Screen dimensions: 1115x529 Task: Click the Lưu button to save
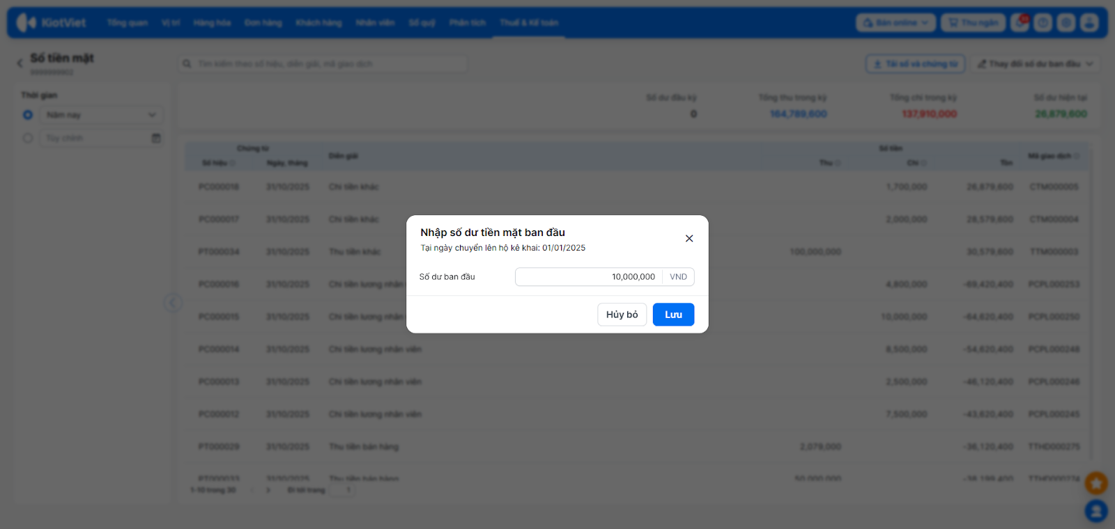[x=673, y=315]
